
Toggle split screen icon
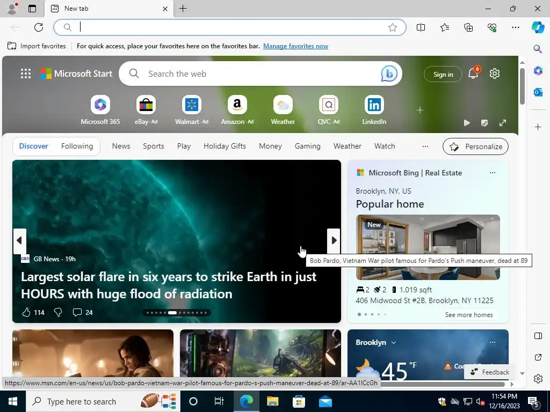click(x=421, y=27)
